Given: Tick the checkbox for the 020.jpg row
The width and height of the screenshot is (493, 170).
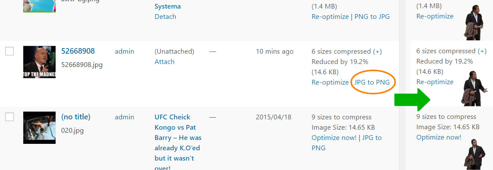Looking at the screenshot, I should tap(9, 117).
